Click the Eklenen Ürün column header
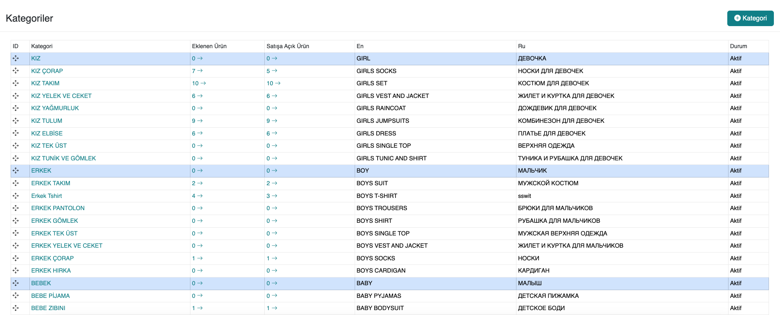780x315 pixels. pyautogui.click(x=209, y=46)
